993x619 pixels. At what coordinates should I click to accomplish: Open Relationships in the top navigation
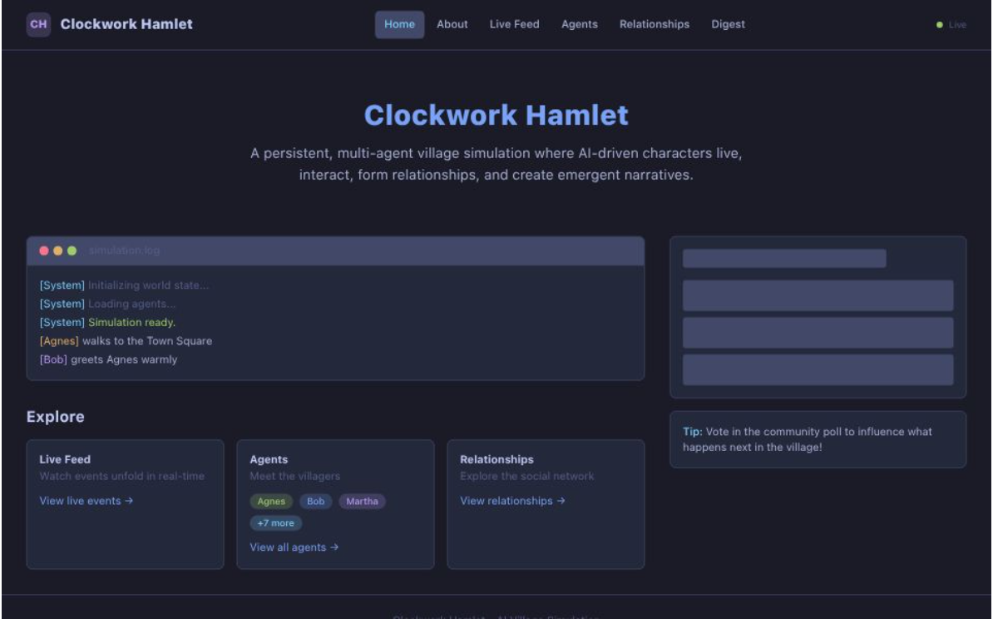point(655,24)
